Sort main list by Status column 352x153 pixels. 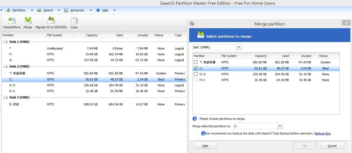pyautogui.click(x=161, y=35)
